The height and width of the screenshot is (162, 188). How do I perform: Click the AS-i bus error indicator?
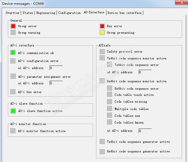pos(13,92)
